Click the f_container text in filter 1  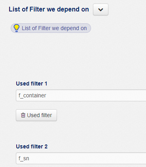(x=32, y=95)
